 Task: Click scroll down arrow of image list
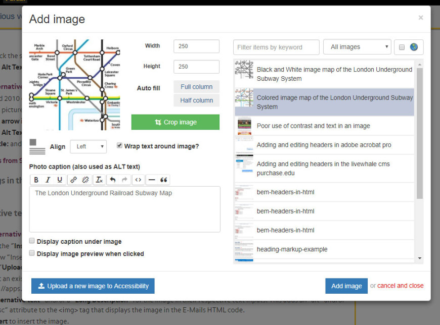pyautogui.click(x=420, y=258)
